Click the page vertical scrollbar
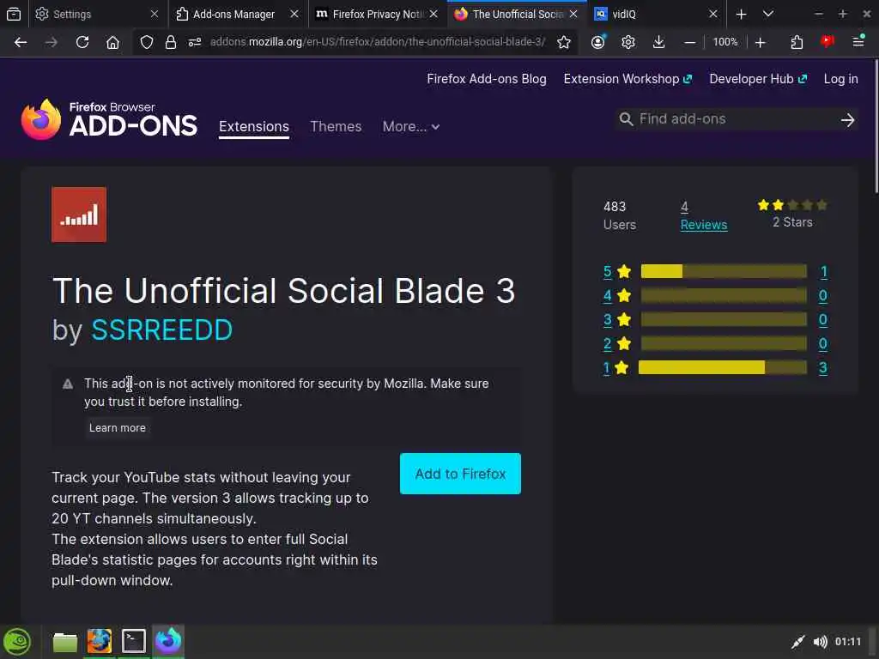The width and height of the screenshot is (879, 659). click(875, 126)
